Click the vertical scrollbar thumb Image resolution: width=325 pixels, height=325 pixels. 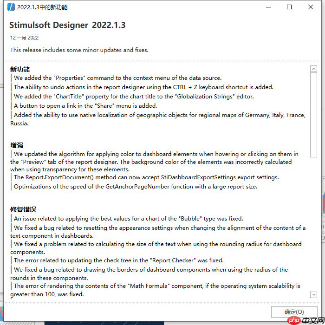point(313,115)
